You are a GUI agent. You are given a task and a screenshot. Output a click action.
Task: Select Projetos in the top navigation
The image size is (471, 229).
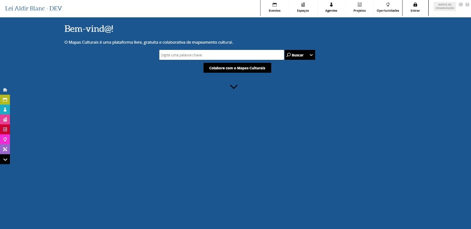tap(360, 8)
